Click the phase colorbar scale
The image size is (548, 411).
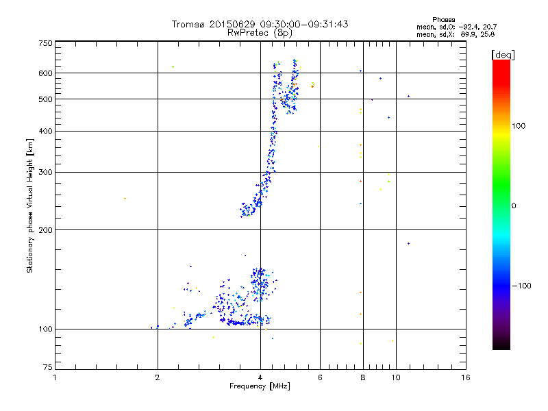[501, 205]
